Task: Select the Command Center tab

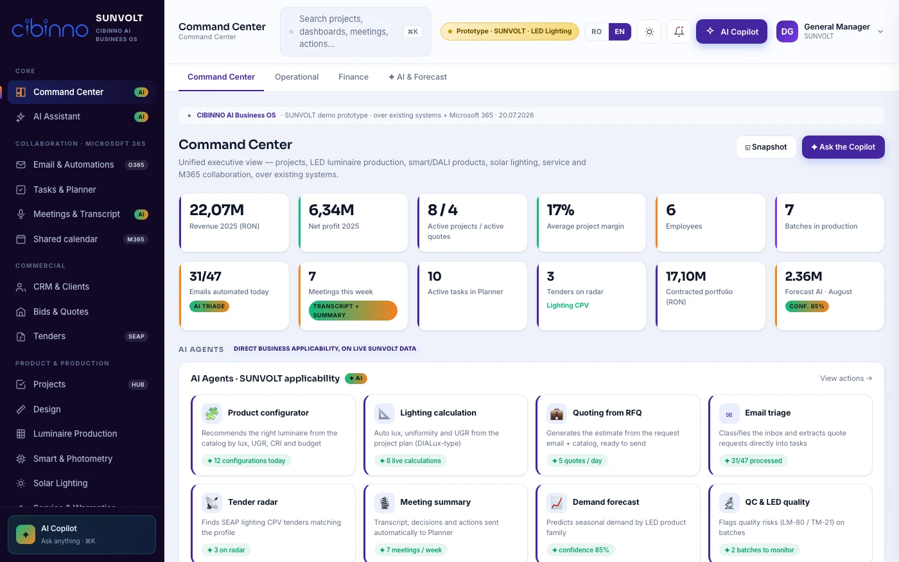Action: coord(221,77)
